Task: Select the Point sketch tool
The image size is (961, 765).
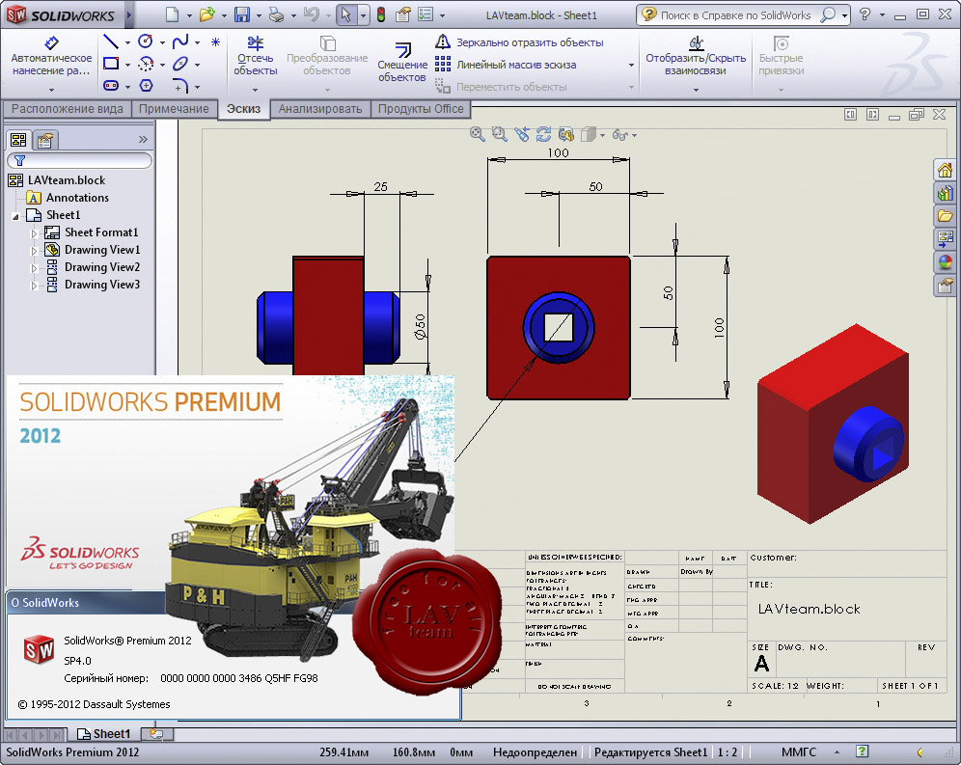Action: pyautogui.click(x=215, y=41)
